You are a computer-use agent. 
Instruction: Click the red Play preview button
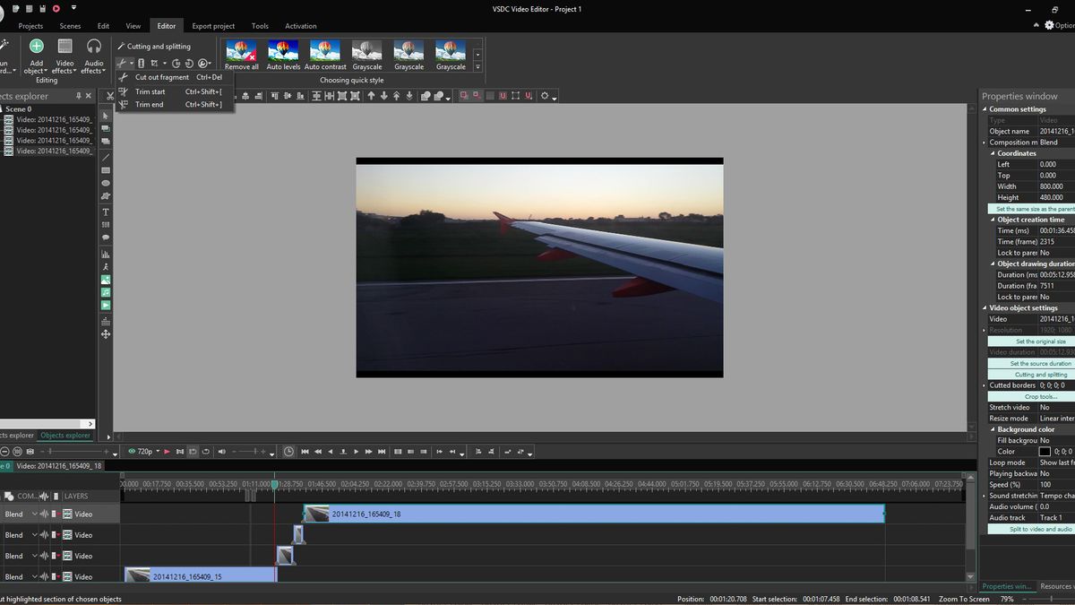coord(167,451)
